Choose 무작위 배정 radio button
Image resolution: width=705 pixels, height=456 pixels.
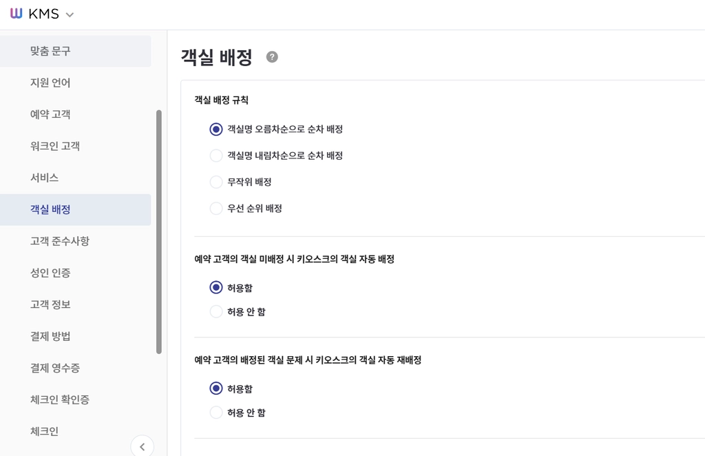215,182
